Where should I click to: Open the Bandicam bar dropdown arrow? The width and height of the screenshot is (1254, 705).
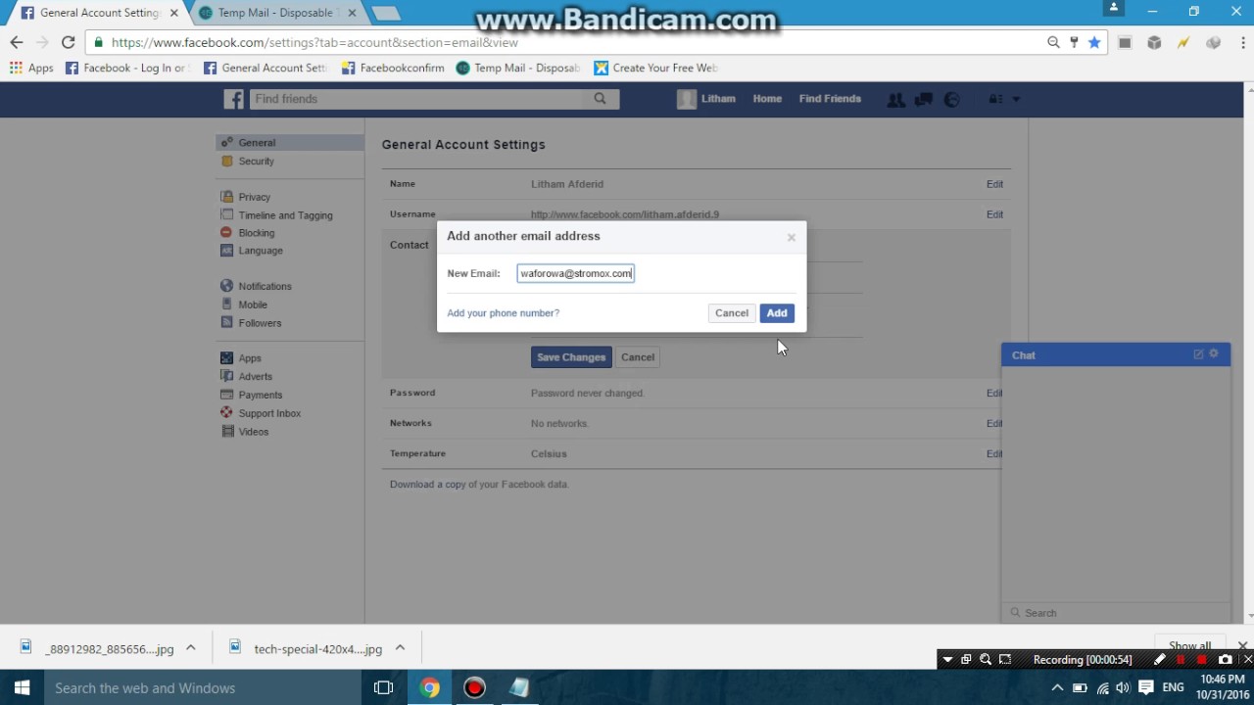(947, 660)
